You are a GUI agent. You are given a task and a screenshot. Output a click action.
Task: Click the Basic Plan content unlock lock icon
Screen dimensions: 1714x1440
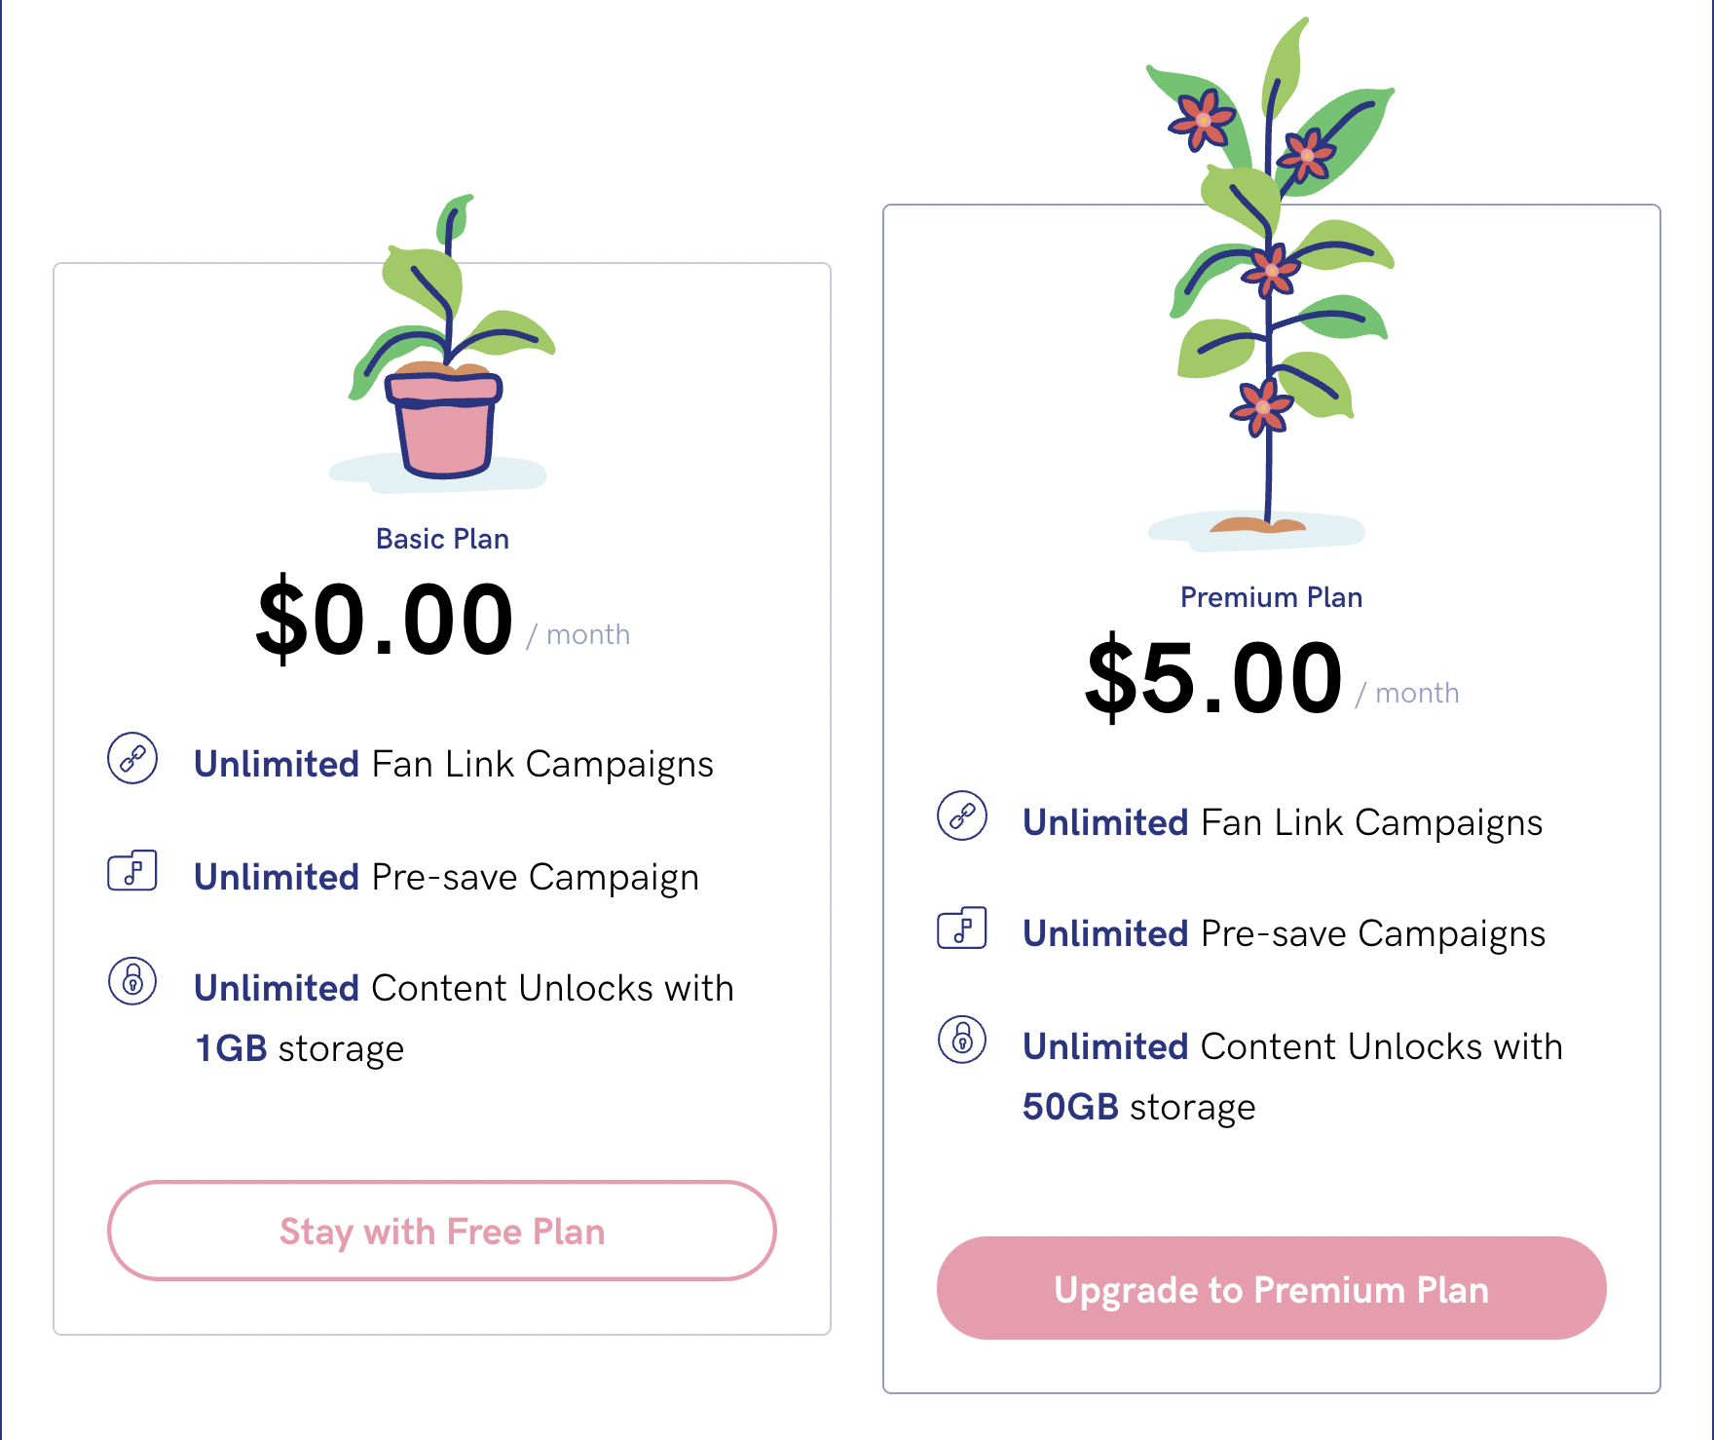pyautogui.click(x=132, y=981)
